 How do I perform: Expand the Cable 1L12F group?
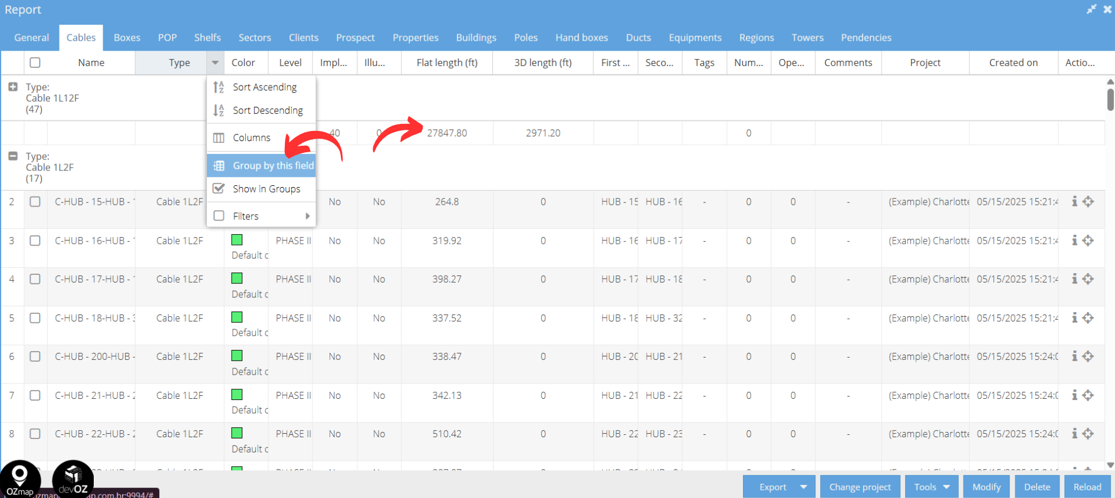[13, 87]
